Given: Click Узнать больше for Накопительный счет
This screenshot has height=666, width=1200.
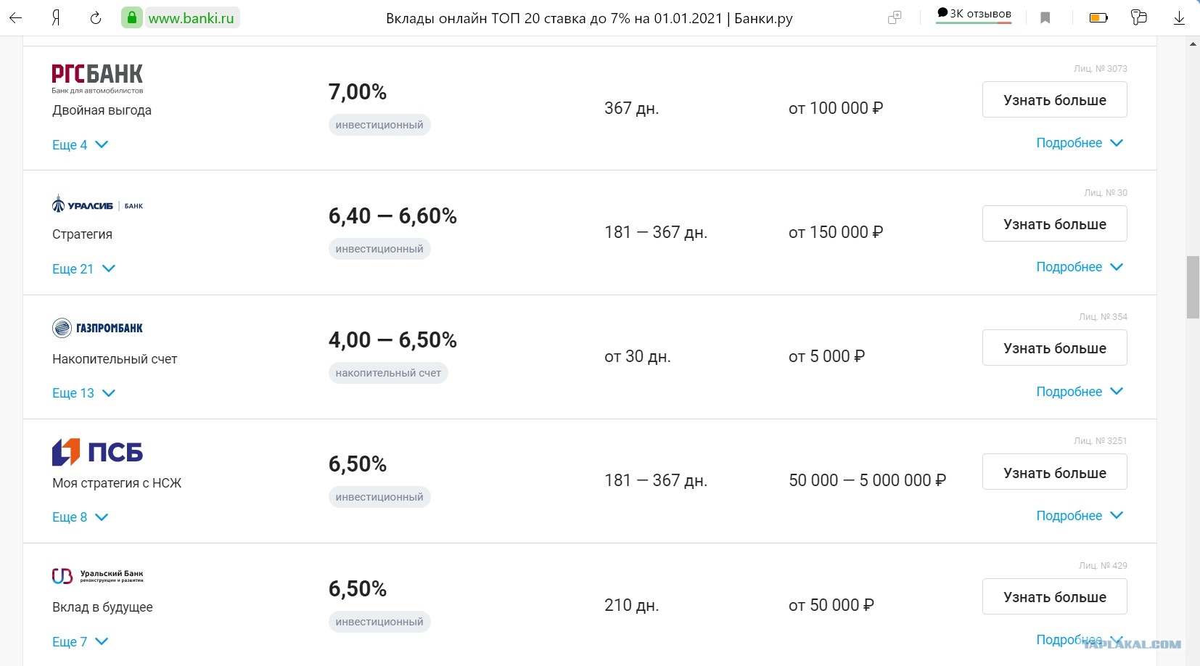Looking at the screenshot, I should click(1055, 348).
